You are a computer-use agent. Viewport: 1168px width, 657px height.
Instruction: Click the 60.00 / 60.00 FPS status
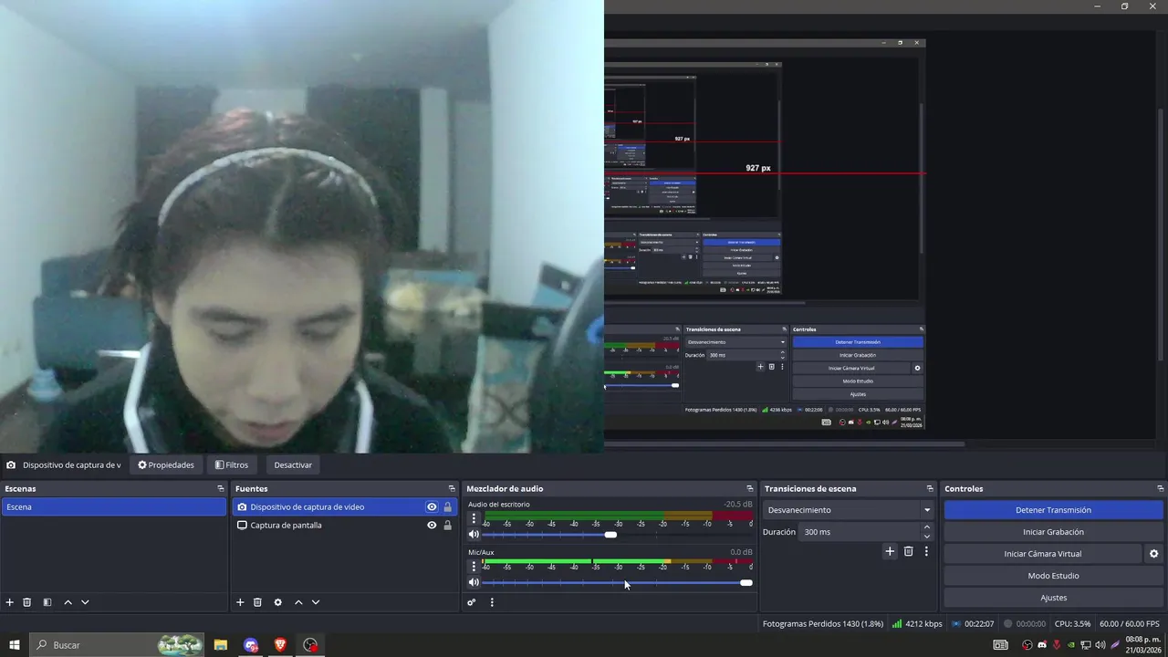coord(1130,624)
